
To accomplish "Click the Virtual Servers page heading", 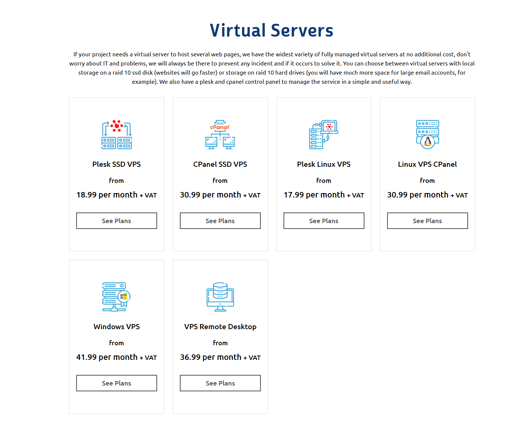I will (271, 30).
